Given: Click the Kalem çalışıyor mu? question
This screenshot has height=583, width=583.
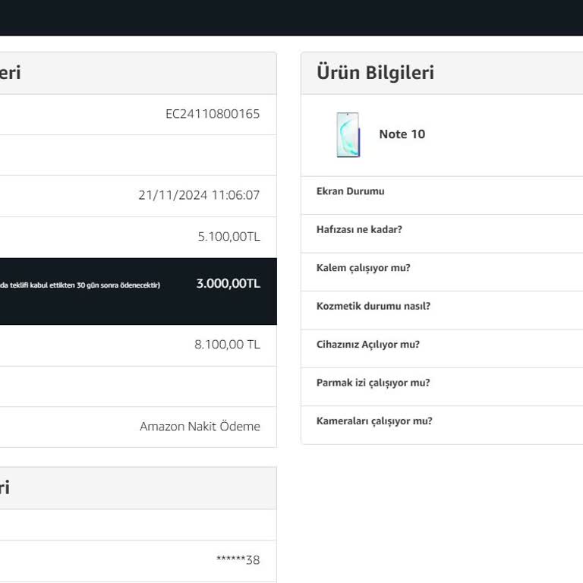Looking at the screenshot, I should pos(364,268).
